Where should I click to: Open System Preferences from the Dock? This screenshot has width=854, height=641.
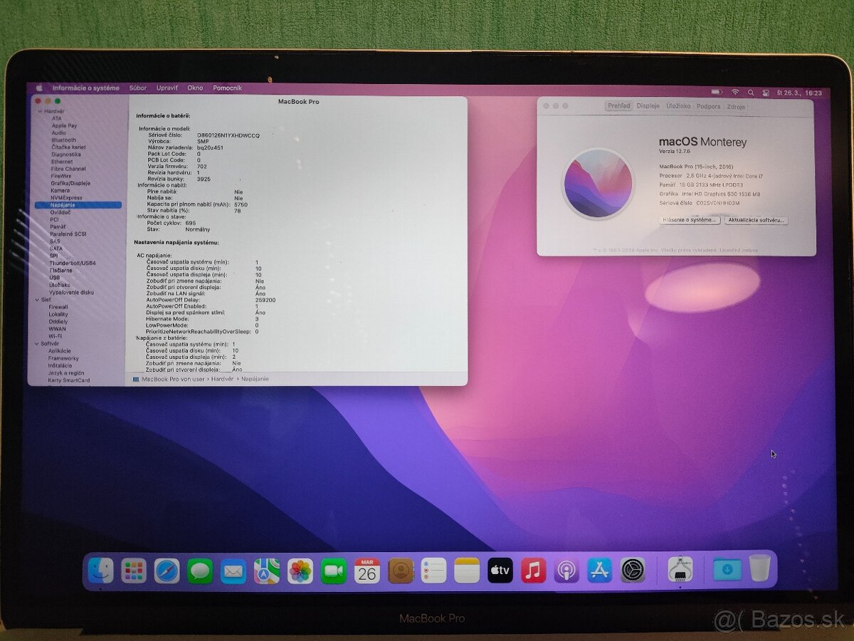point(633,570)
